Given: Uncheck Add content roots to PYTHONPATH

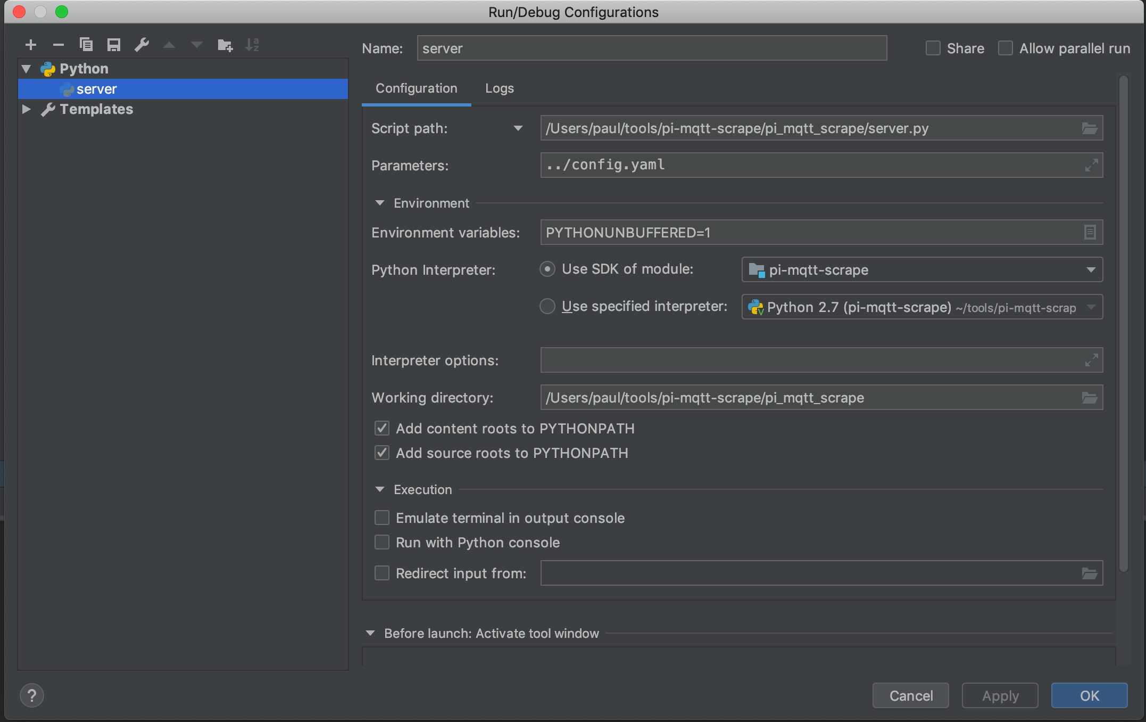Looking at the screenshot, I should (382, 429).
